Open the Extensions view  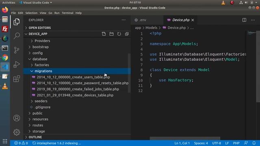pos(17,79)
